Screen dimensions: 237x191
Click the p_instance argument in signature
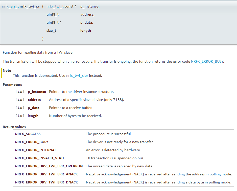(x=89, y=6)
